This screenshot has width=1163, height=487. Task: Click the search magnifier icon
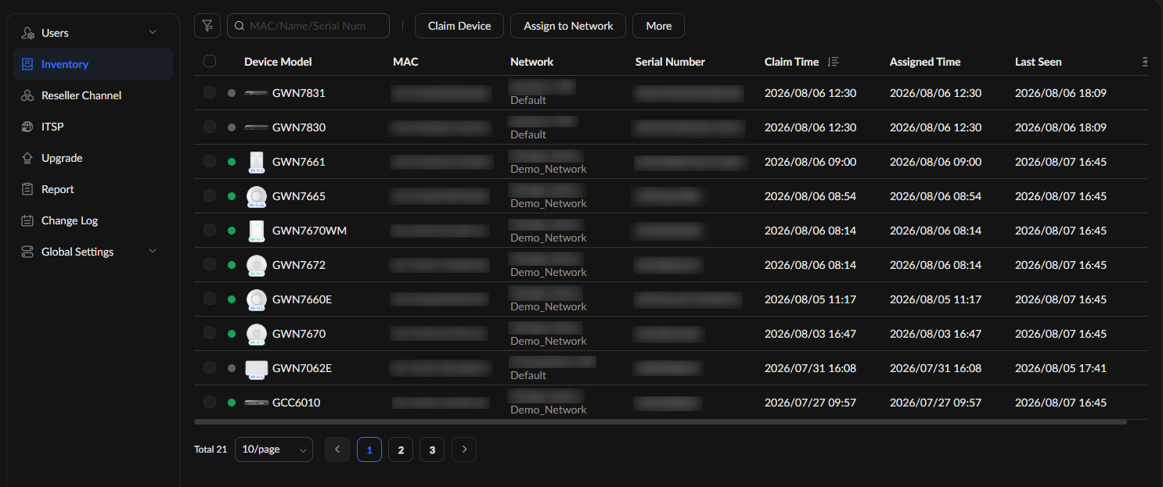239,26
